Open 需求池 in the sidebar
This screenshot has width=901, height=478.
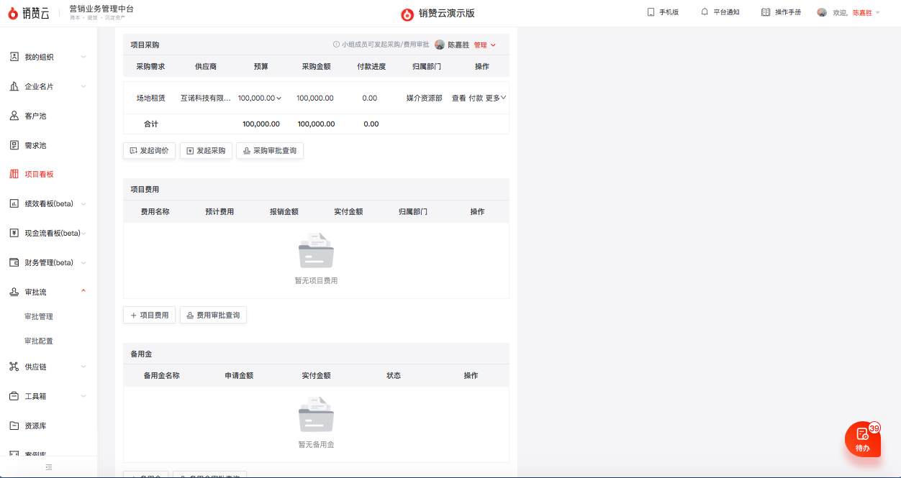pyautogui.click(x=35, y=145)
